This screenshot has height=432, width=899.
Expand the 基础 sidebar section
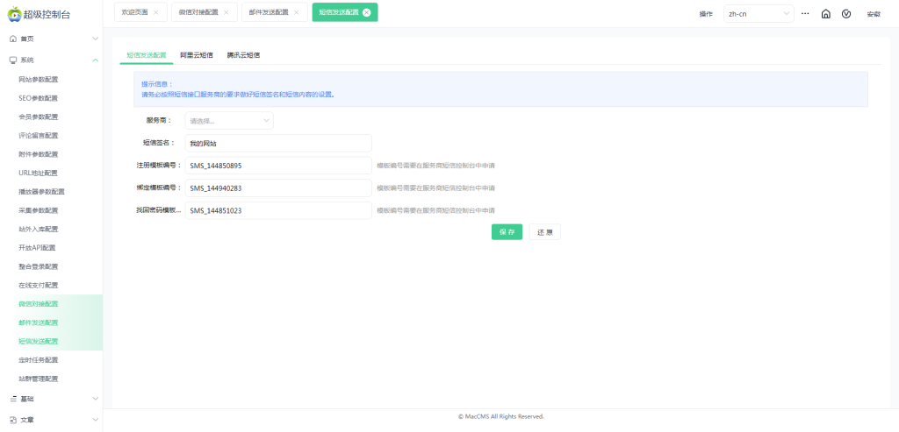95,399
